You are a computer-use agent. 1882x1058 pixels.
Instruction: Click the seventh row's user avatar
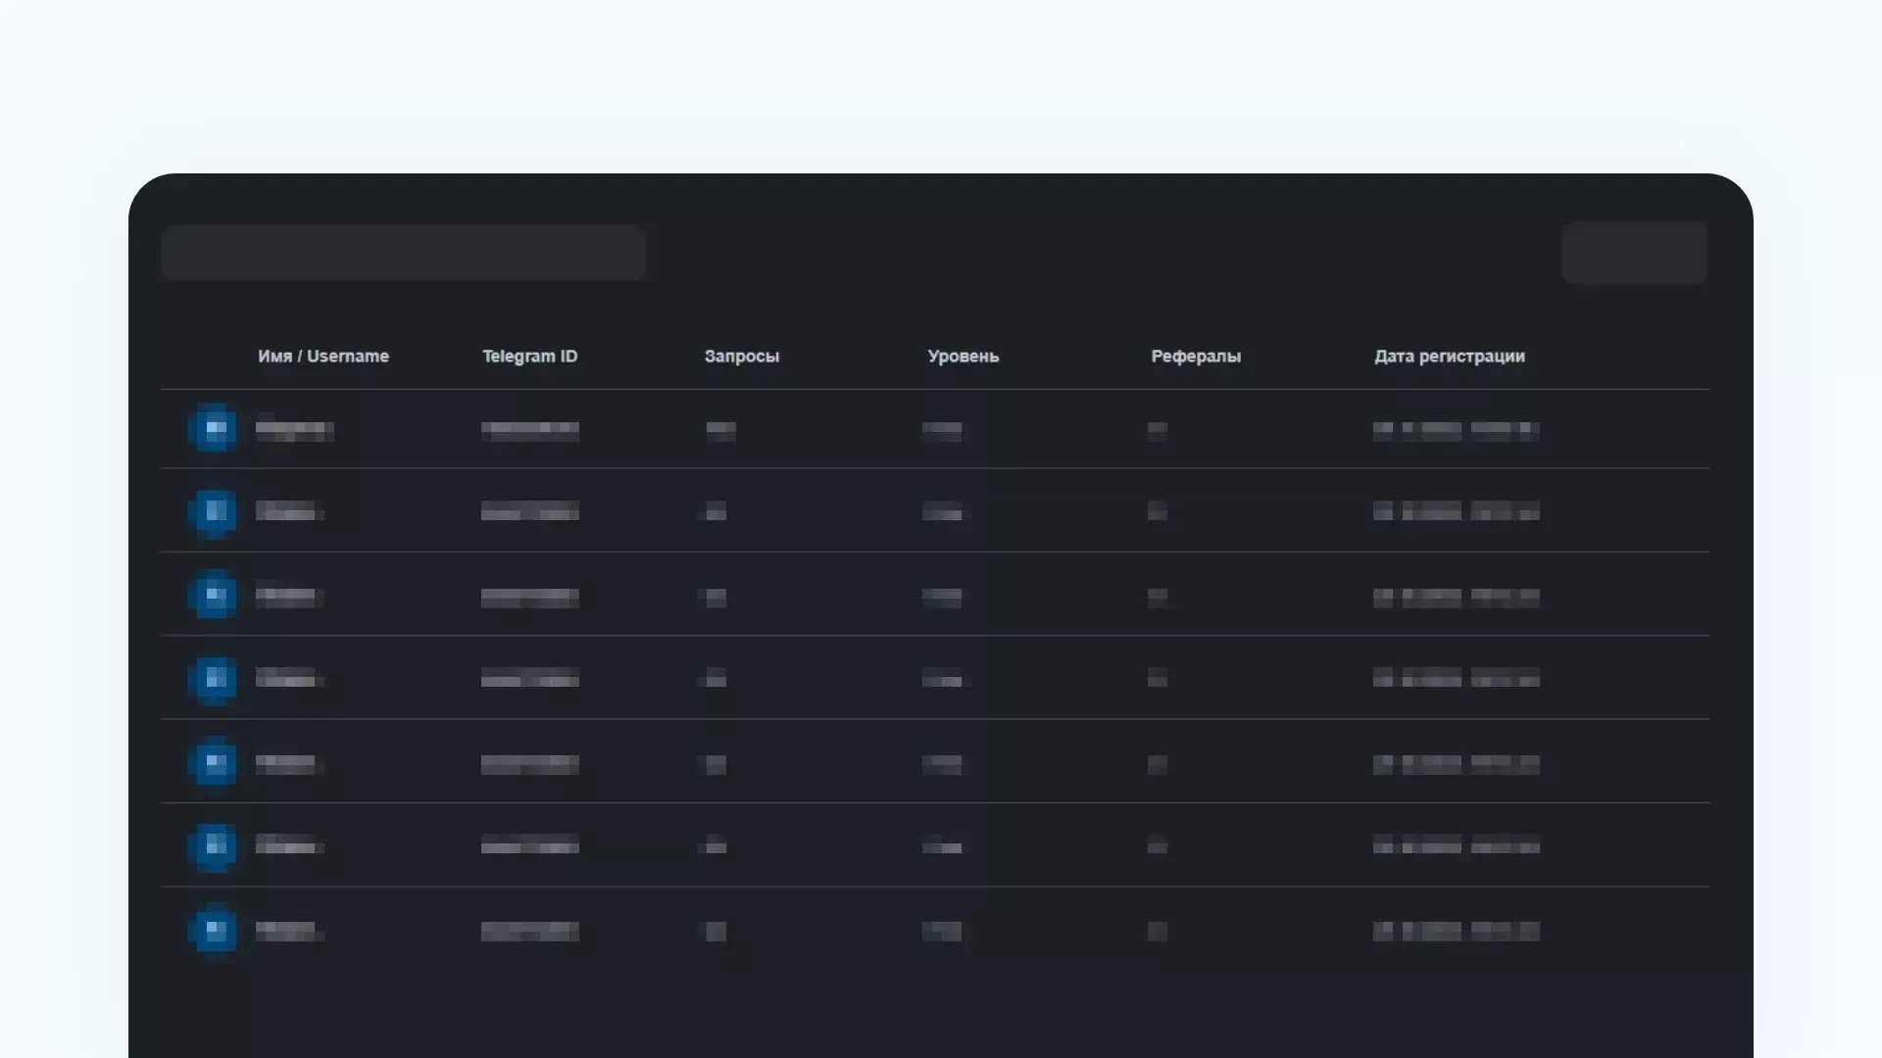(x=213, y=930)
